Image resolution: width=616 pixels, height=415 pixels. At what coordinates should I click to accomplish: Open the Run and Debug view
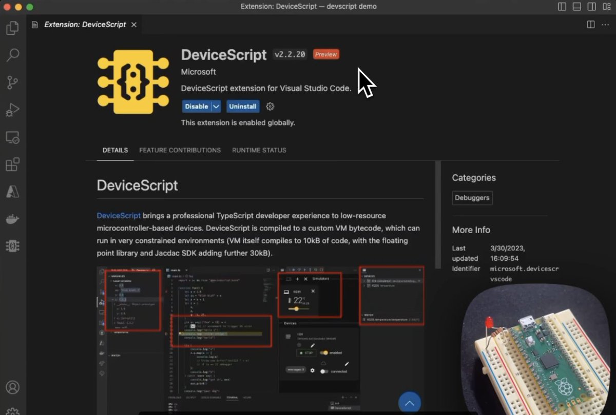point(12,110)
